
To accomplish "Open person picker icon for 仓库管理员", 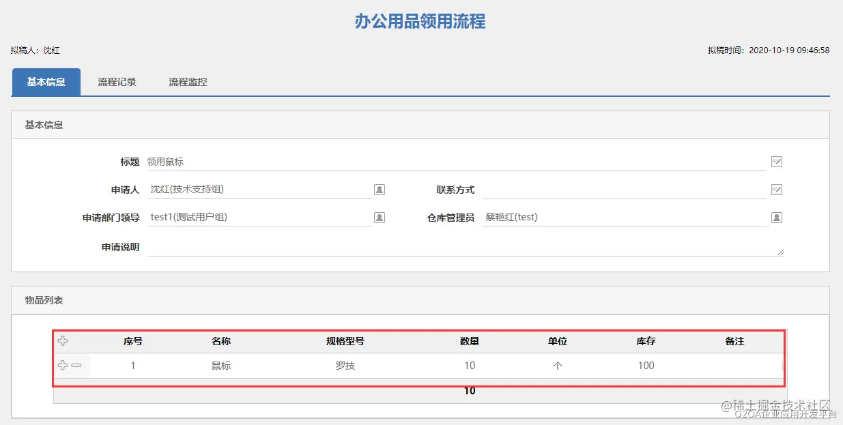I will pyautogui.click(x=776, y=218).
